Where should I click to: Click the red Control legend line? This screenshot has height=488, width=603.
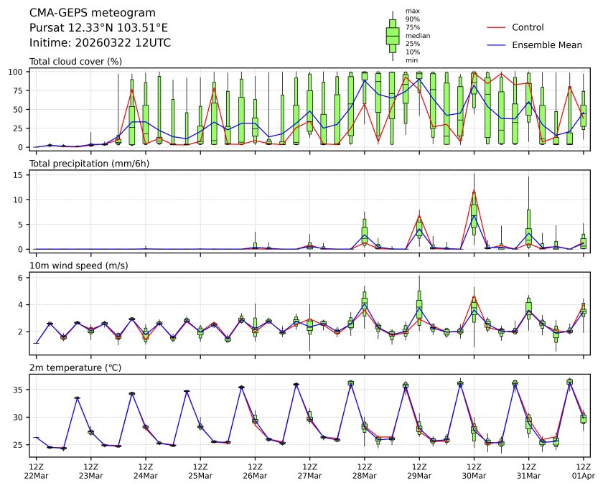[x=497, y=27]
